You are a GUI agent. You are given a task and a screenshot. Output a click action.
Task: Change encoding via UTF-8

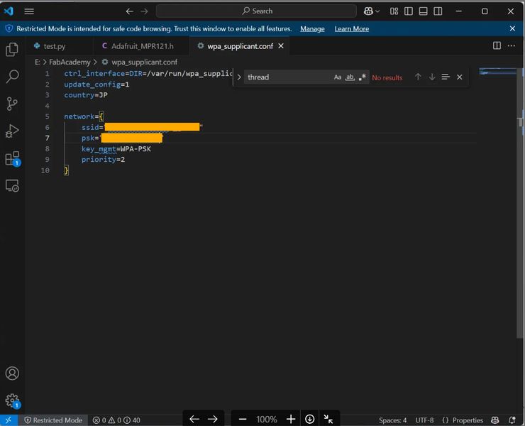(x=424, y=420)
